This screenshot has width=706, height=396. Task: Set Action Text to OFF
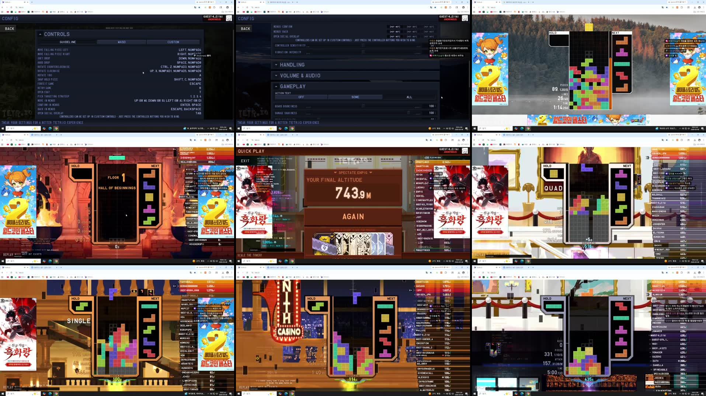(301, 97)
